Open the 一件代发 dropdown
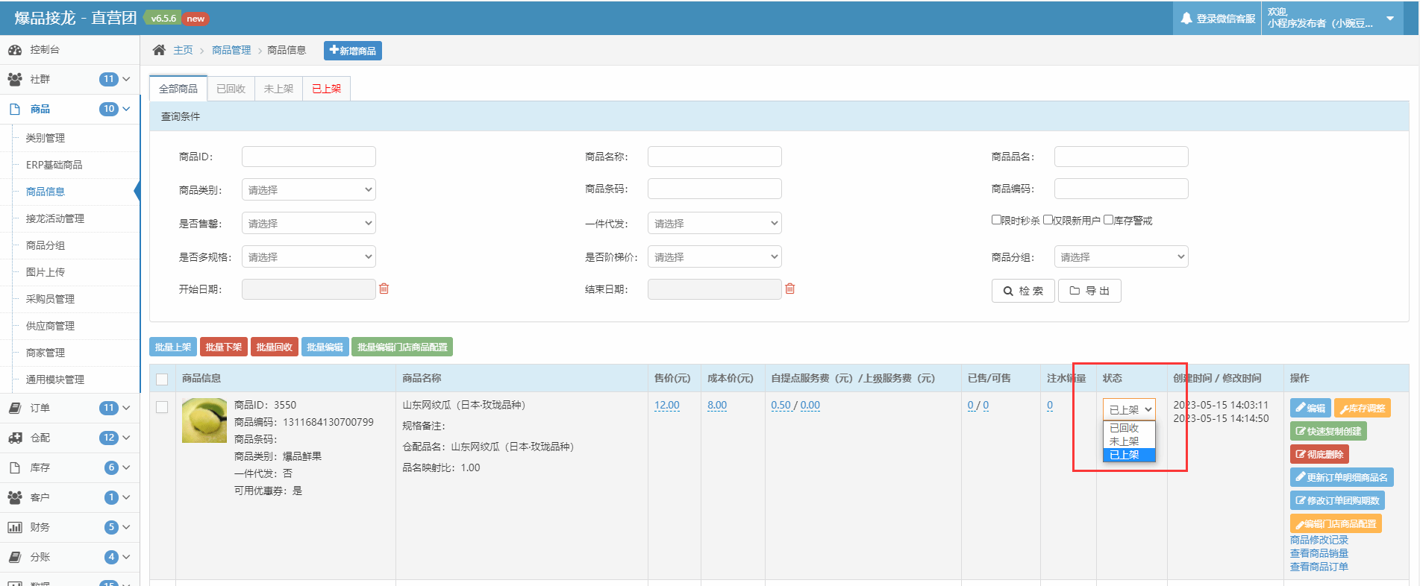 click(715, 224)
